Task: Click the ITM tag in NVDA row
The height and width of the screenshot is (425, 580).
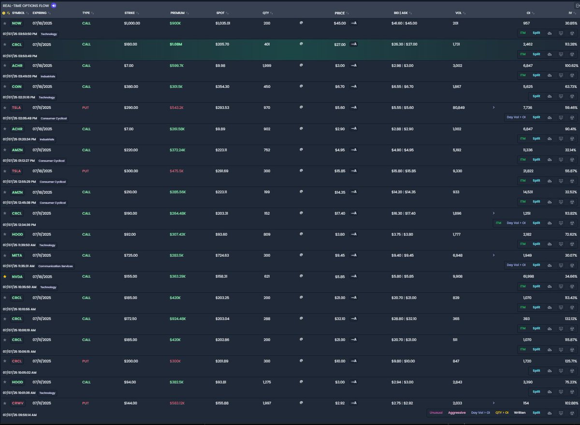Action: pos(522,286)
